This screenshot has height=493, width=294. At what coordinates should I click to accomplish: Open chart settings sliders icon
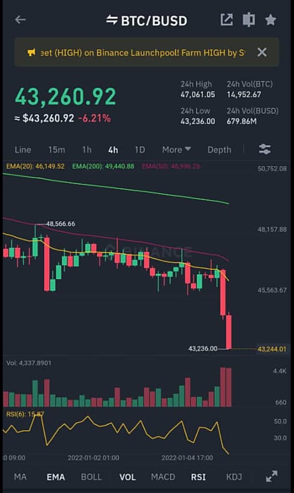tap(265, 149)
